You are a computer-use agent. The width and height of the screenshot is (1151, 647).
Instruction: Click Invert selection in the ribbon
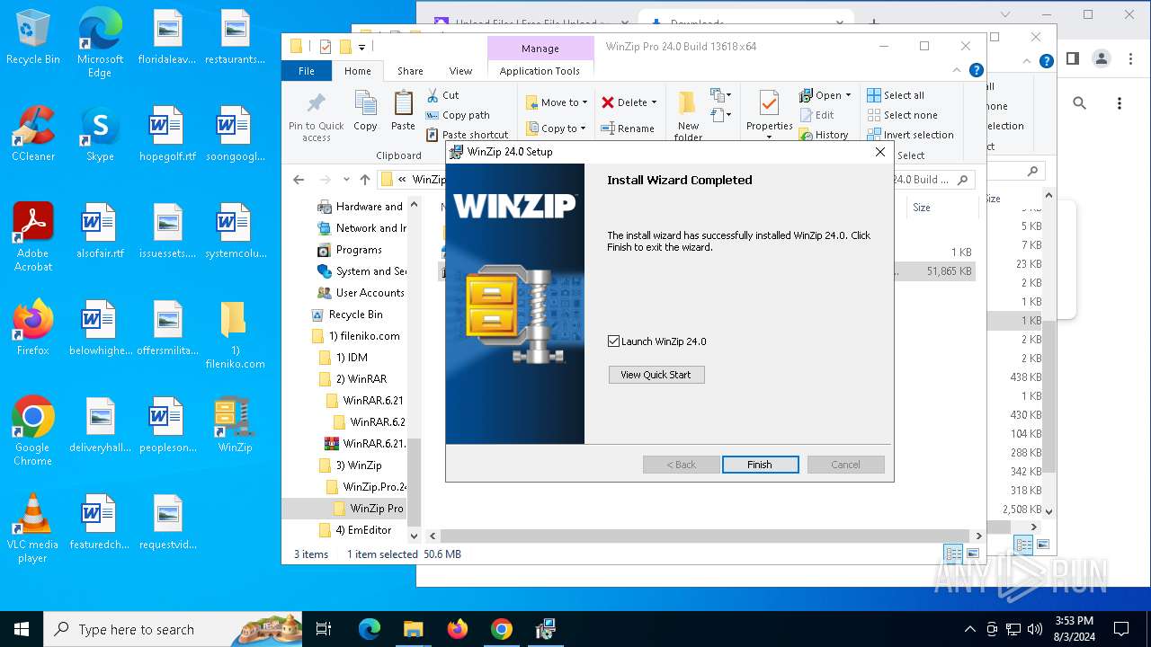[910, 135]
